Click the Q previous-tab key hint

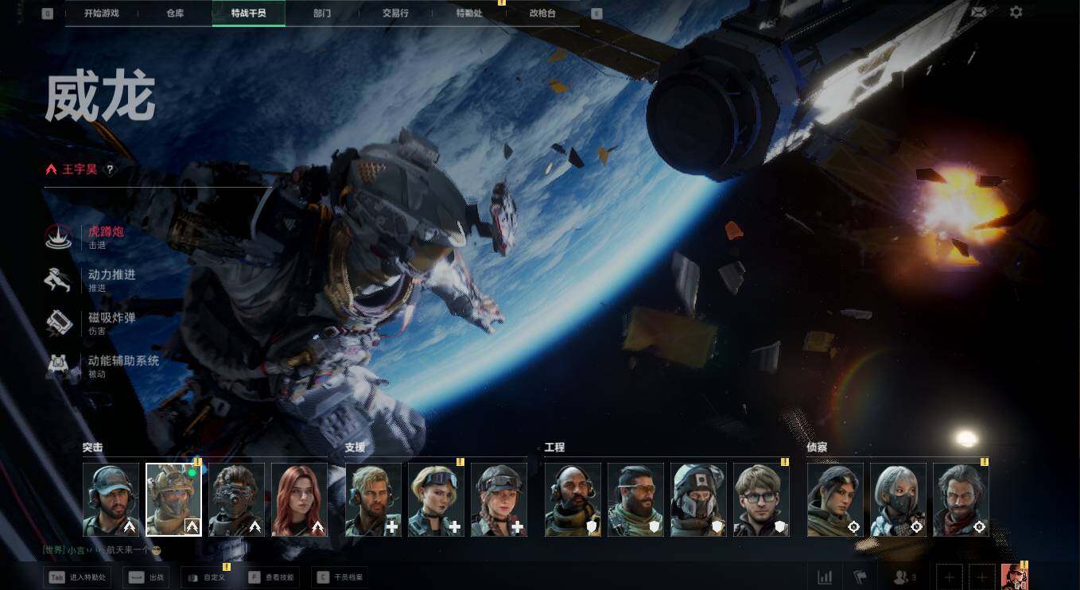(48, 14)
